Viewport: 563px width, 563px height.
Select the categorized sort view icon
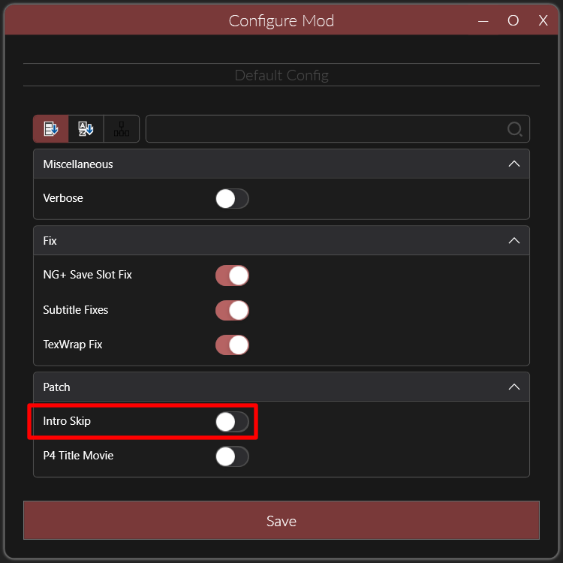pyautogui.click(x=50, y=128)
